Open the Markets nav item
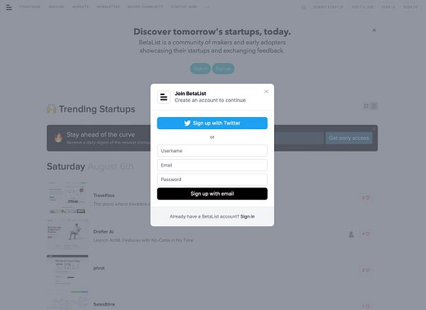426x310 pixels. [x=80, y=7]
